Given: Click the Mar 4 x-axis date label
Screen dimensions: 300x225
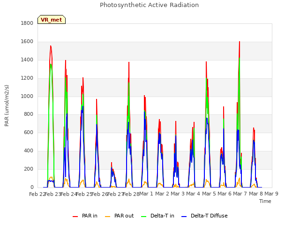Looking at the screenshot, I should click(193, 194).
